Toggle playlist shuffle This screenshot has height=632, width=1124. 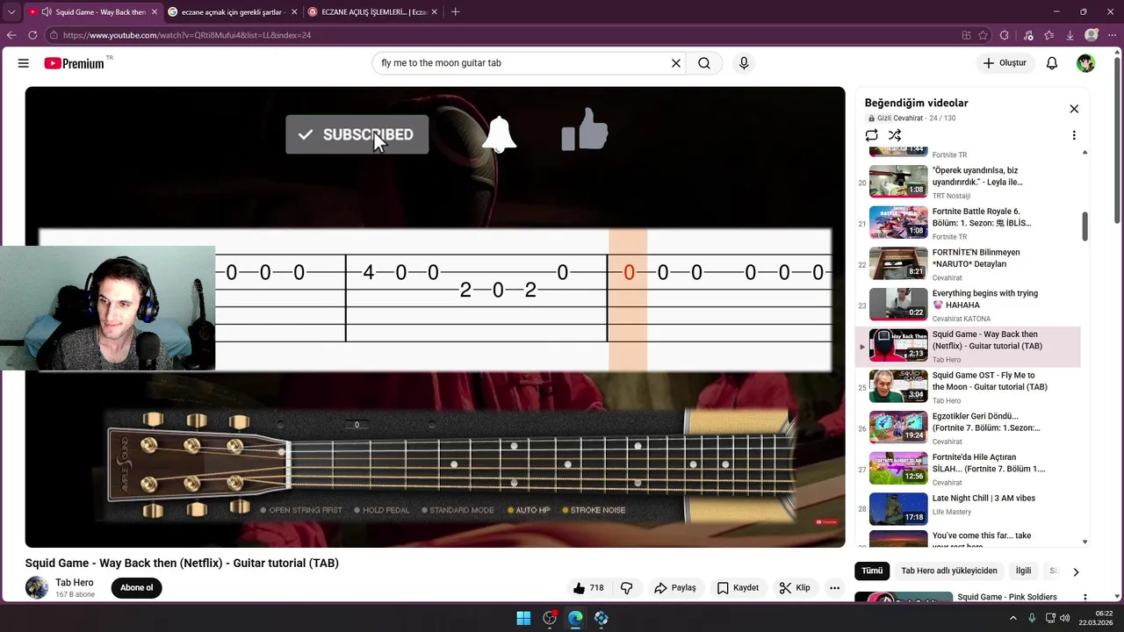click(x=895, y=135)
